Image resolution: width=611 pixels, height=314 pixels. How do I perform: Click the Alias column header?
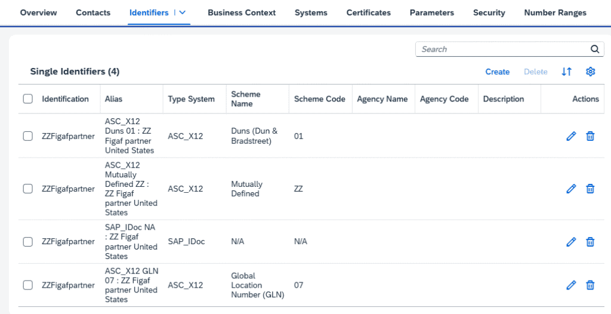pyautogui.click(x=113, y=99)
